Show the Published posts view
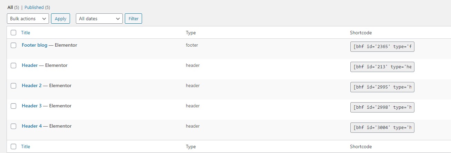The width and height of the screenshot is (451, 153). [x=34, y=7]
